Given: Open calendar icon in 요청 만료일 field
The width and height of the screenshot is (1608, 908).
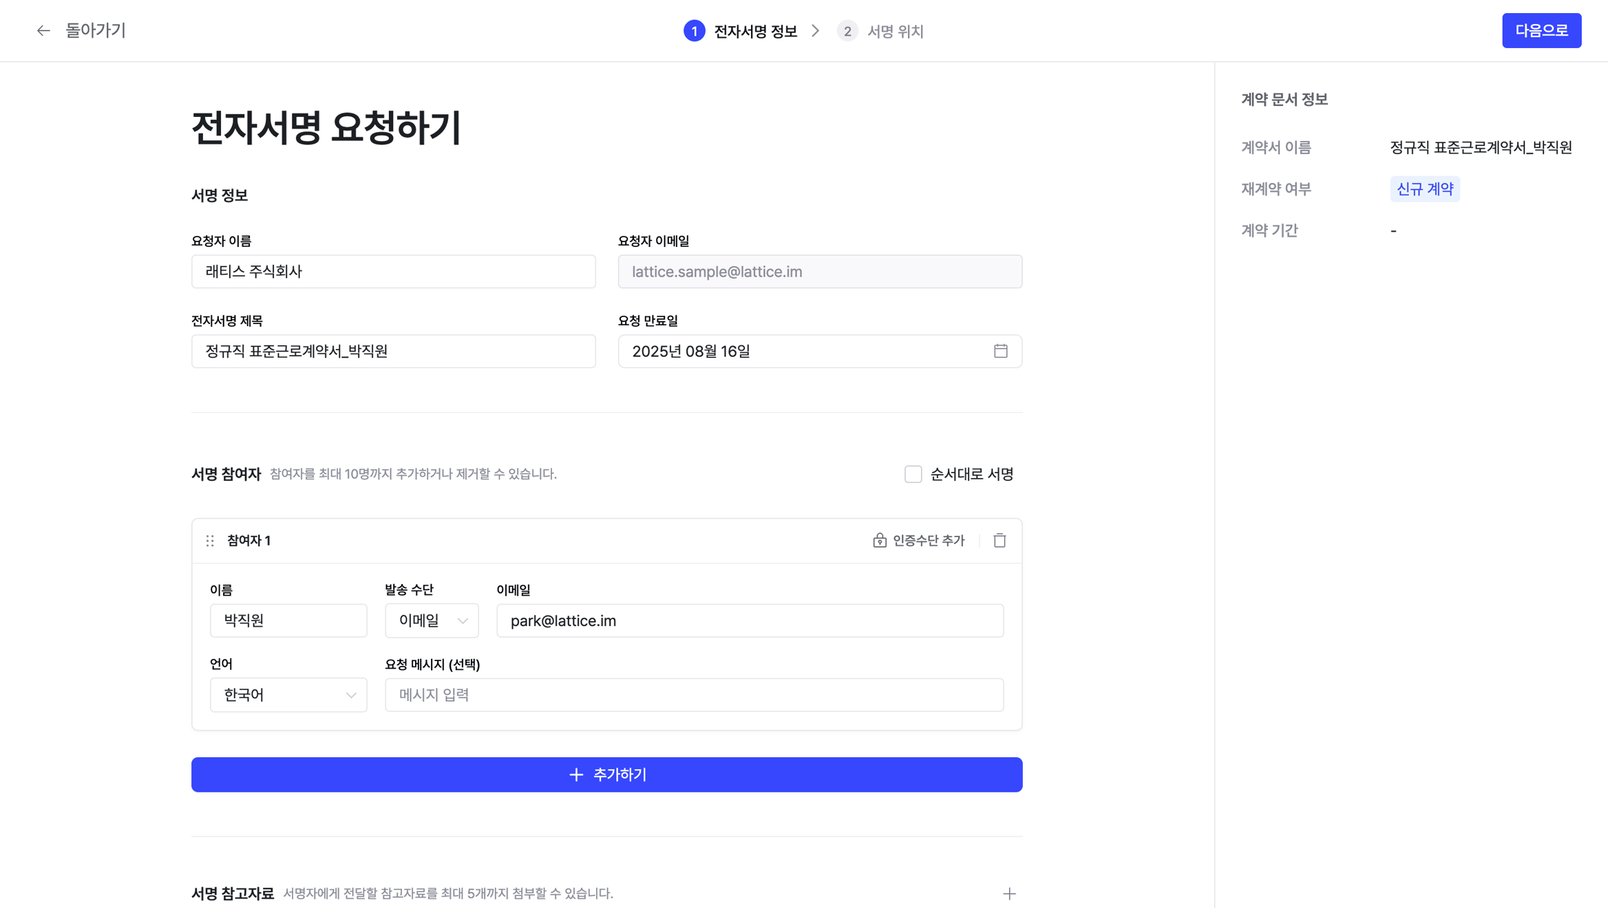Looking at the screenshot, I should (1000, 352).
